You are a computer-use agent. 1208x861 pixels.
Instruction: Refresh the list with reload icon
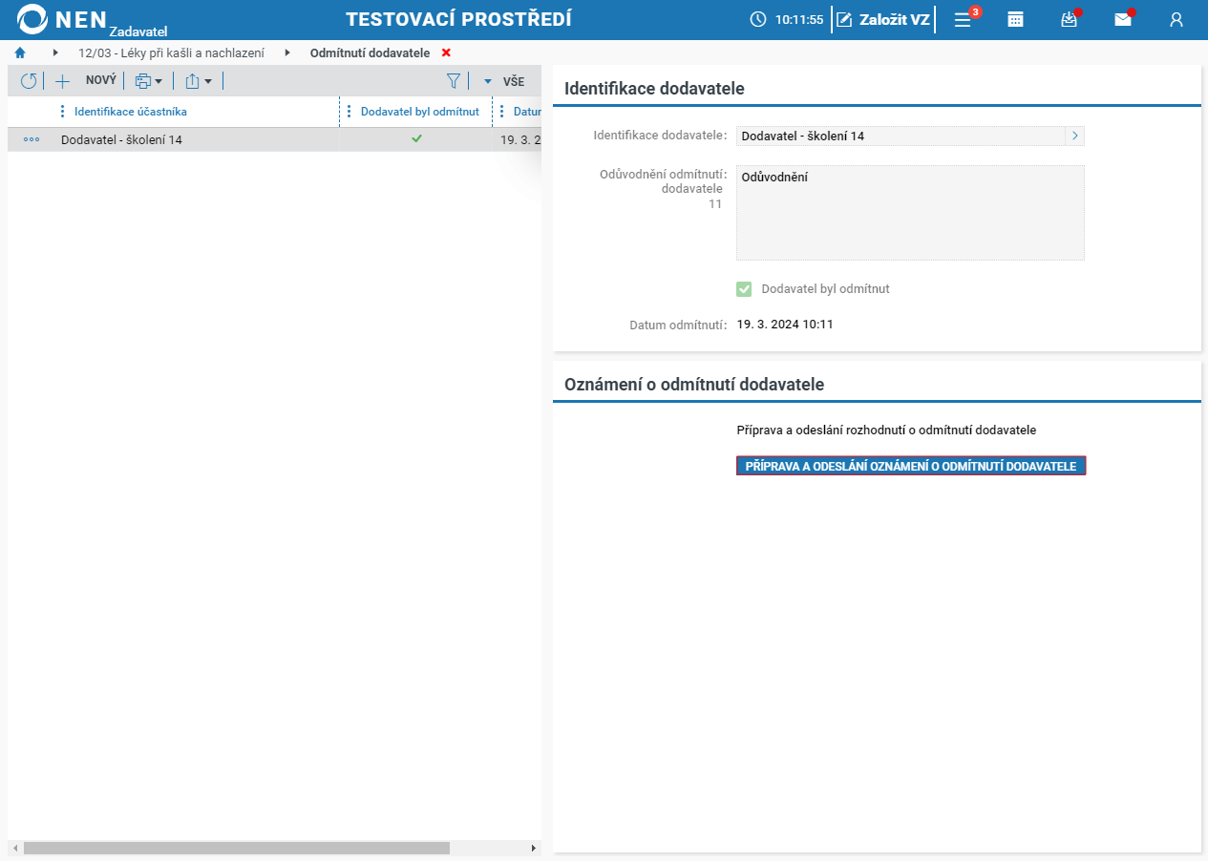(29, 81)
